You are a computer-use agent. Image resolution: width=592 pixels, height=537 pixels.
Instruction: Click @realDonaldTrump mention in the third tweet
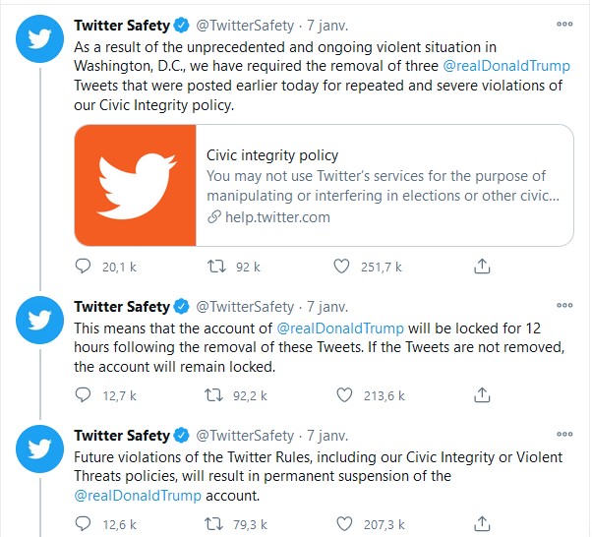coord(135,497)
